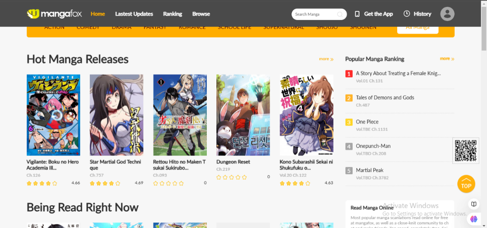Click the search magnifier icon

pyautogui.click(x=340, y=14)
